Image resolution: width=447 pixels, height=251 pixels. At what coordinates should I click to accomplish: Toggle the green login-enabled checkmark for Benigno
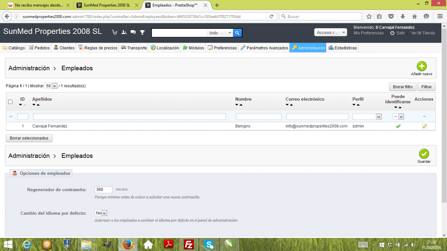[398, 126]
